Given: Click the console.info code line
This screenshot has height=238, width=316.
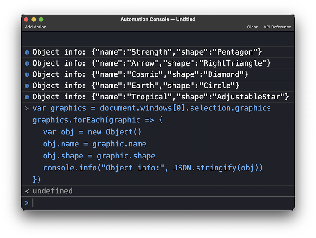Looking at the screenshot, I should tap(153, 168).
